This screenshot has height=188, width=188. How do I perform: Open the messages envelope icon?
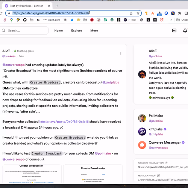point(174,30)
